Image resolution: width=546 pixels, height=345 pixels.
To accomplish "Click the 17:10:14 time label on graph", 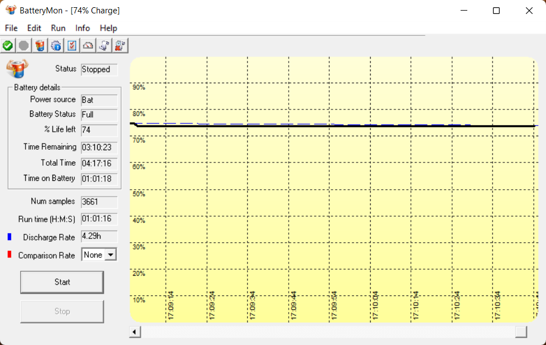I will [x=416, y=305].
